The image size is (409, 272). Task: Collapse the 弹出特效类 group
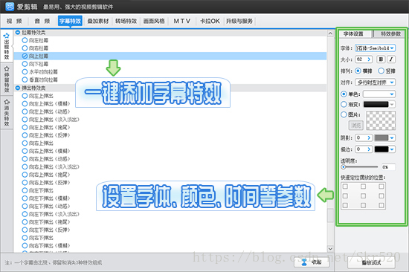(18, 88)
